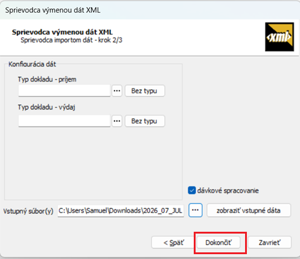Open the browse dialog for Typ dokladu - výdaj

(117, 121)
